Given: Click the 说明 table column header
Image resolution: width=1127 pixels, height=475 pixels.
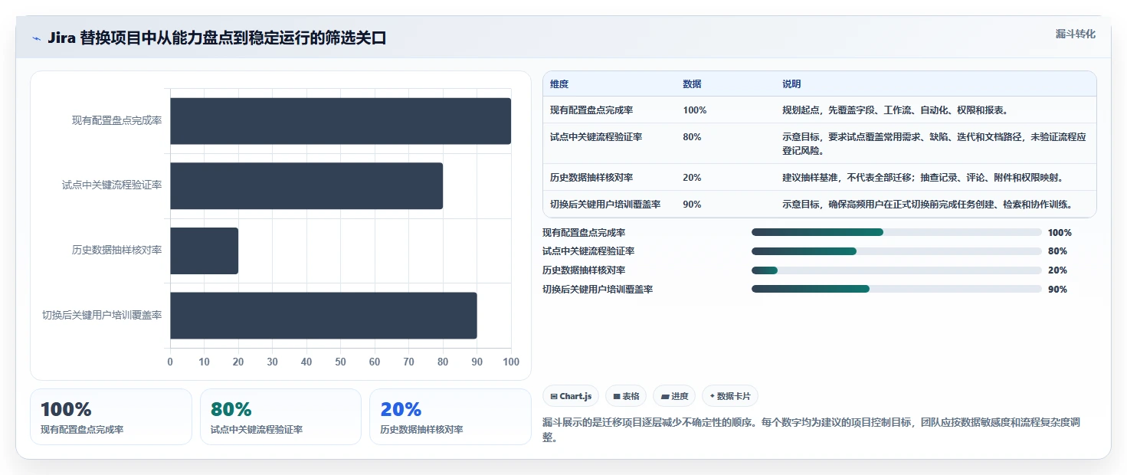Looking at the screenshot, I should click(791, 84).
